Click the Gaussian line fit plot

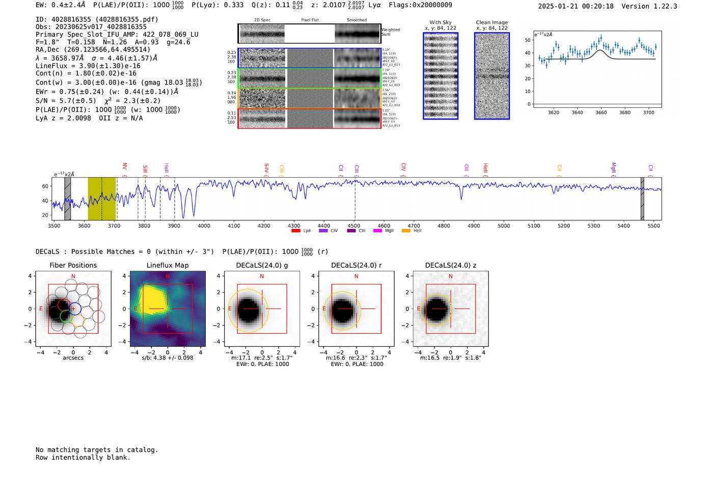pos(597,69)
